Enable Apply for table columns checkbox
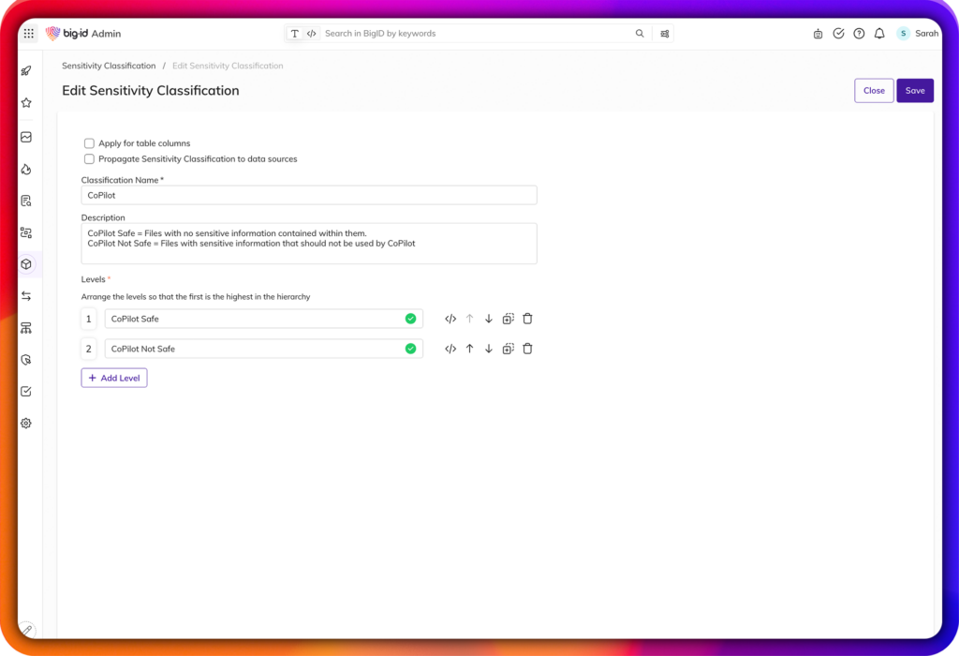The height and width of the screenshot is (656, 959). pyautogui.click(x=90, y=143)
